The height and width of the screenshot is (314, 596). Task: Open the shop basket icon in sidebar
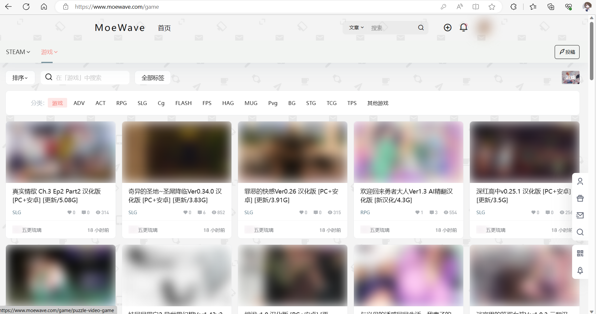click(580, 198)
